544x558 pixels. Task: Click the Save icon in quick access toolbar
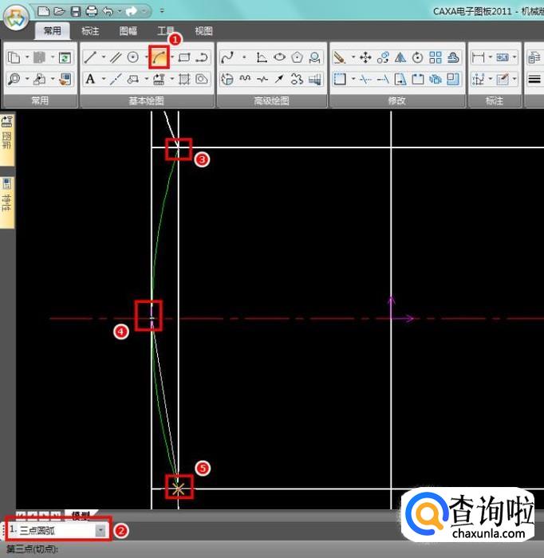76,11
